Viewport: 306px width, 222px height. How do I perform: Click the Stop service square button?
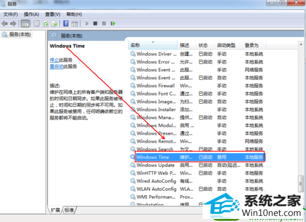point(95,23)
